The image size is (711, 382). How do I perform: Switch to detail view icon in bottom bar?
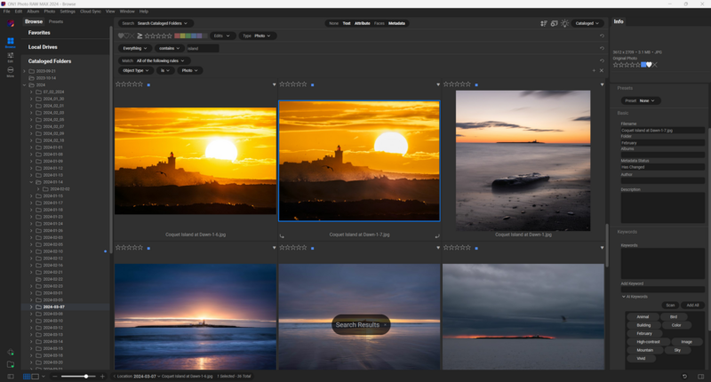[x=35, y=376]
